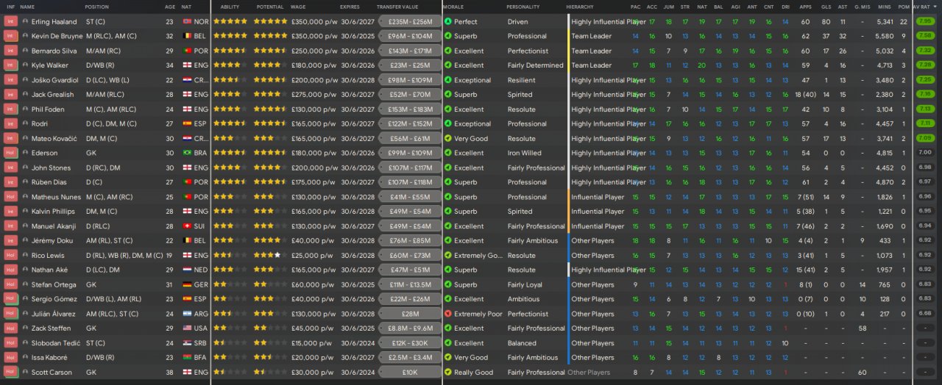Click the Brazil flag in Ederson's row
Viewport: 942px width, 385px height.
coord(187,153)
